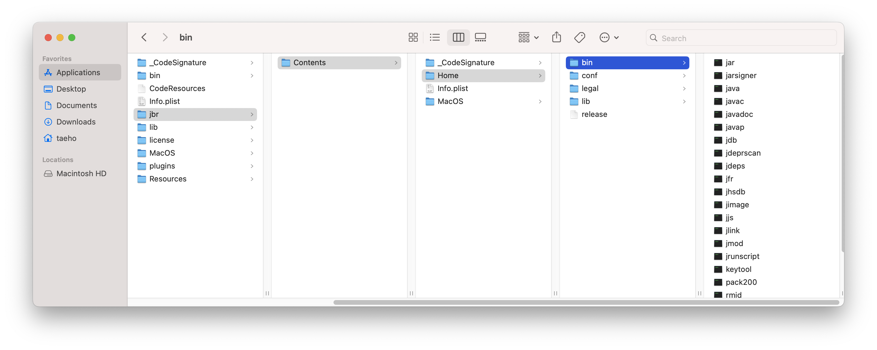Click the horizontal scrollbar at the bottom
The height and width of the screenshot is (350, 877).
pyautogui.click(x=586, y=302)
